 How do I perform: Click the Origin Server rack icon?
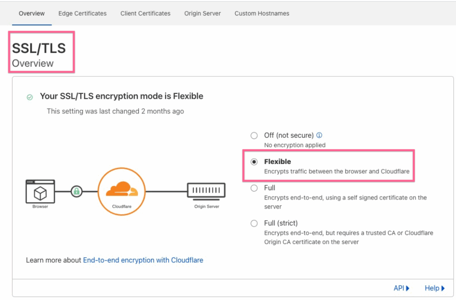206,191
